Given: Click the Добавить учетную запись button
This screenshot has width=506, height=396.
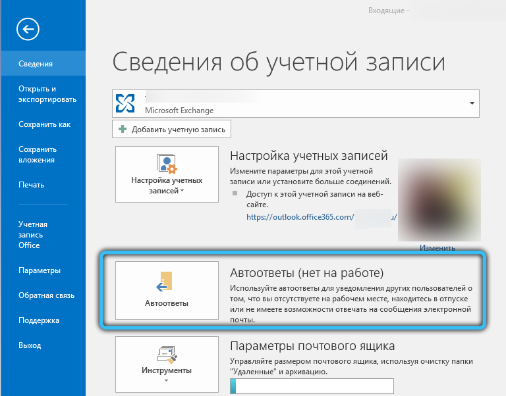Looking at the screenshot, I should [x=172, y=130].
